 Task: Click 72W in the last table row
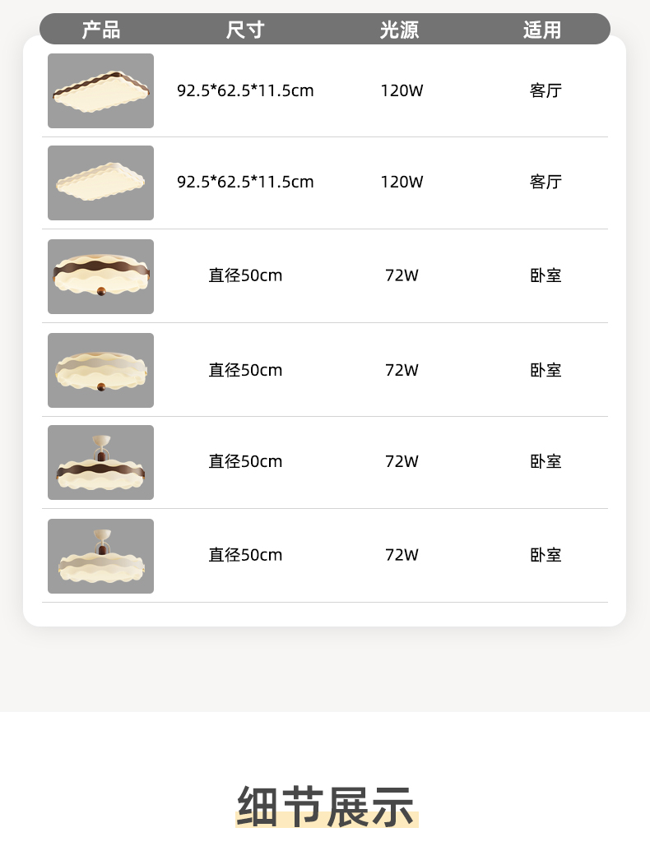[x=402, y=555]
